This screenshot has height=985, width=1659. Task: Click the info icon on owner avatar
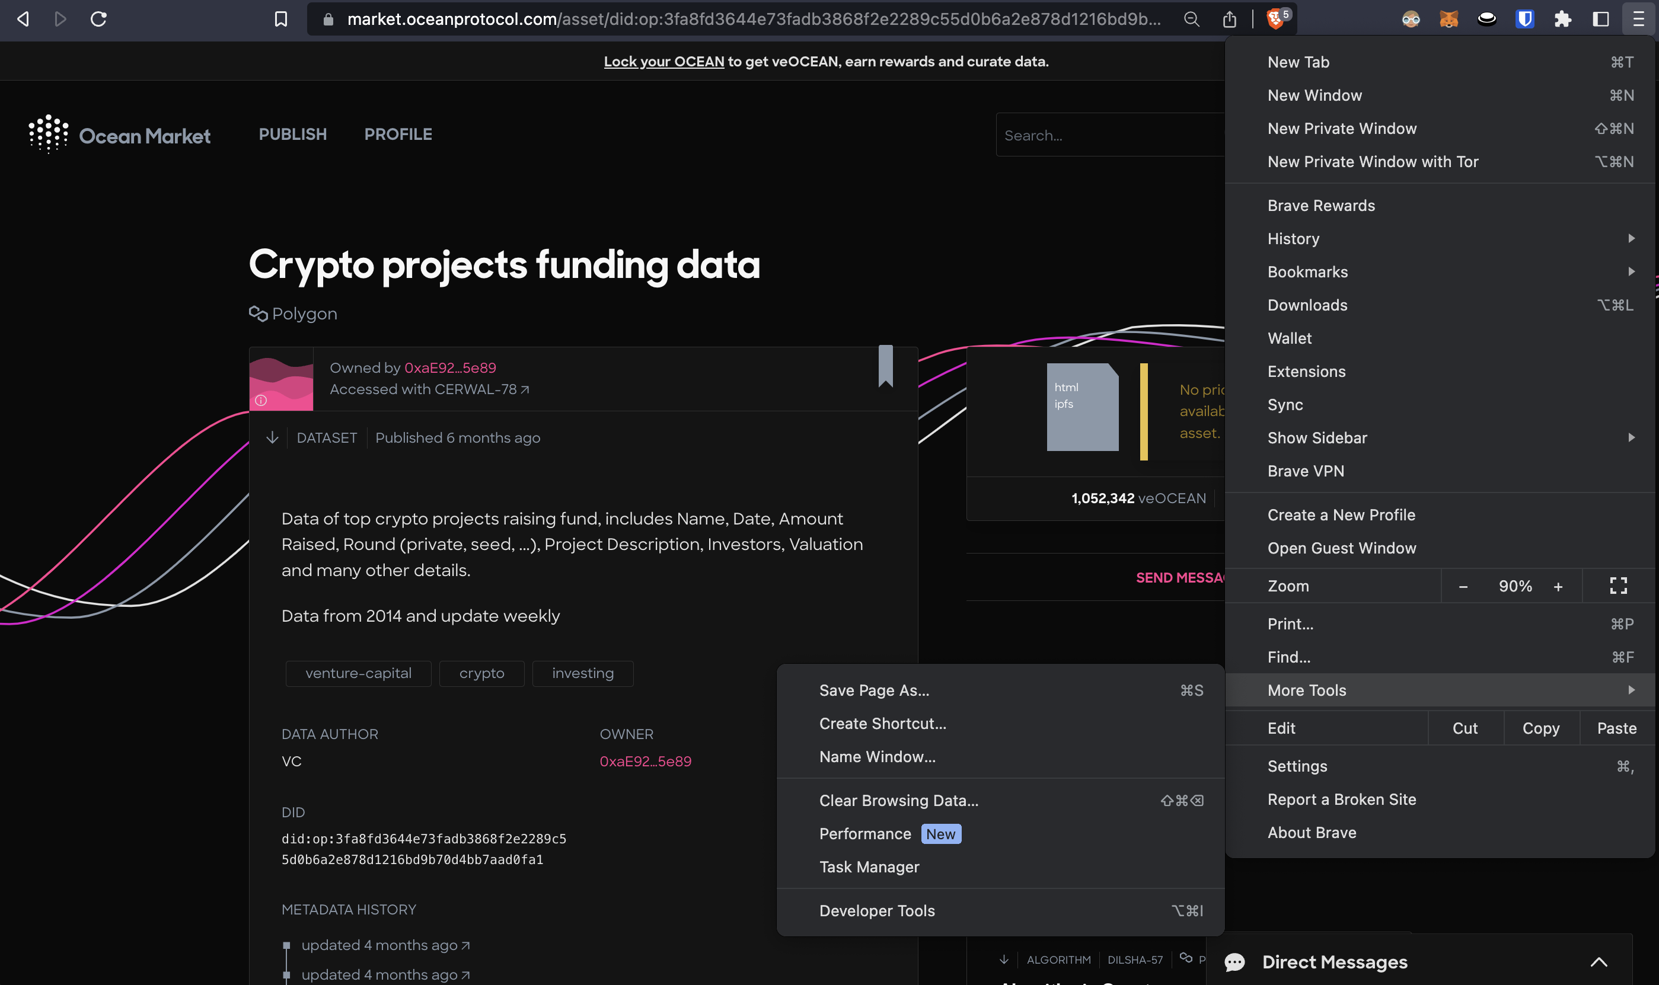point(261,400)
